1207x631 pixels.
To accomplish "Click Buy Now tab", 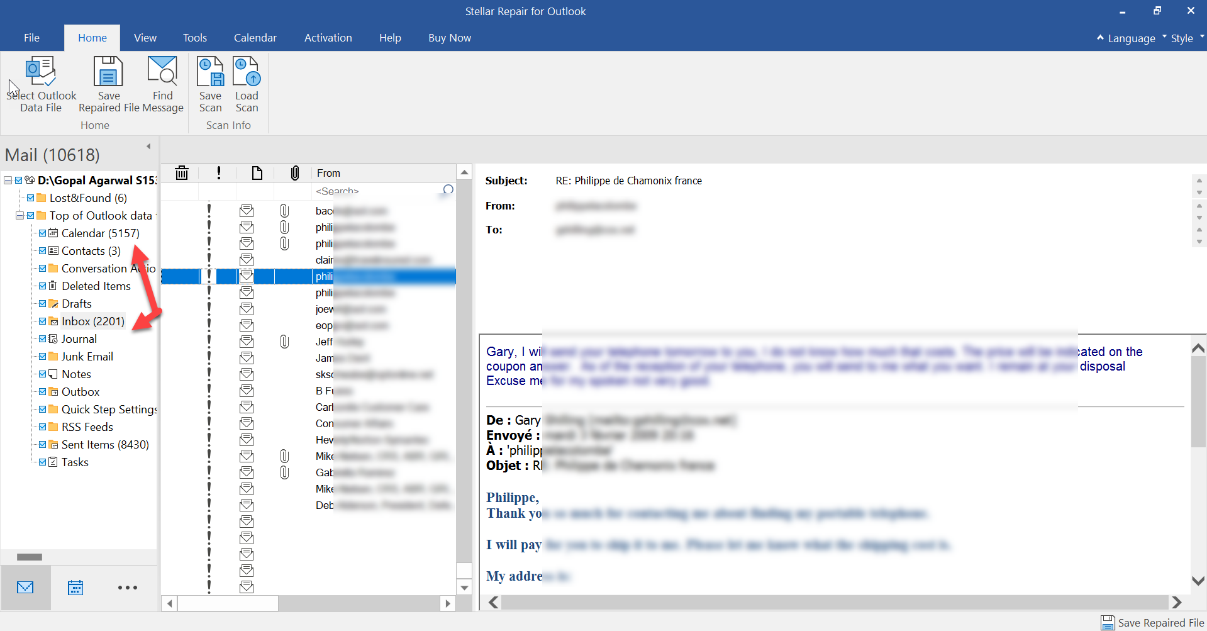I will pos(450,38).
